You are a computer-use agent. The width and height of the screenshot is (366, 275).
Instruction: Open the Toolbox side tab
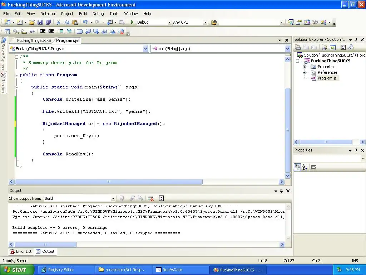tap(3, 83)
